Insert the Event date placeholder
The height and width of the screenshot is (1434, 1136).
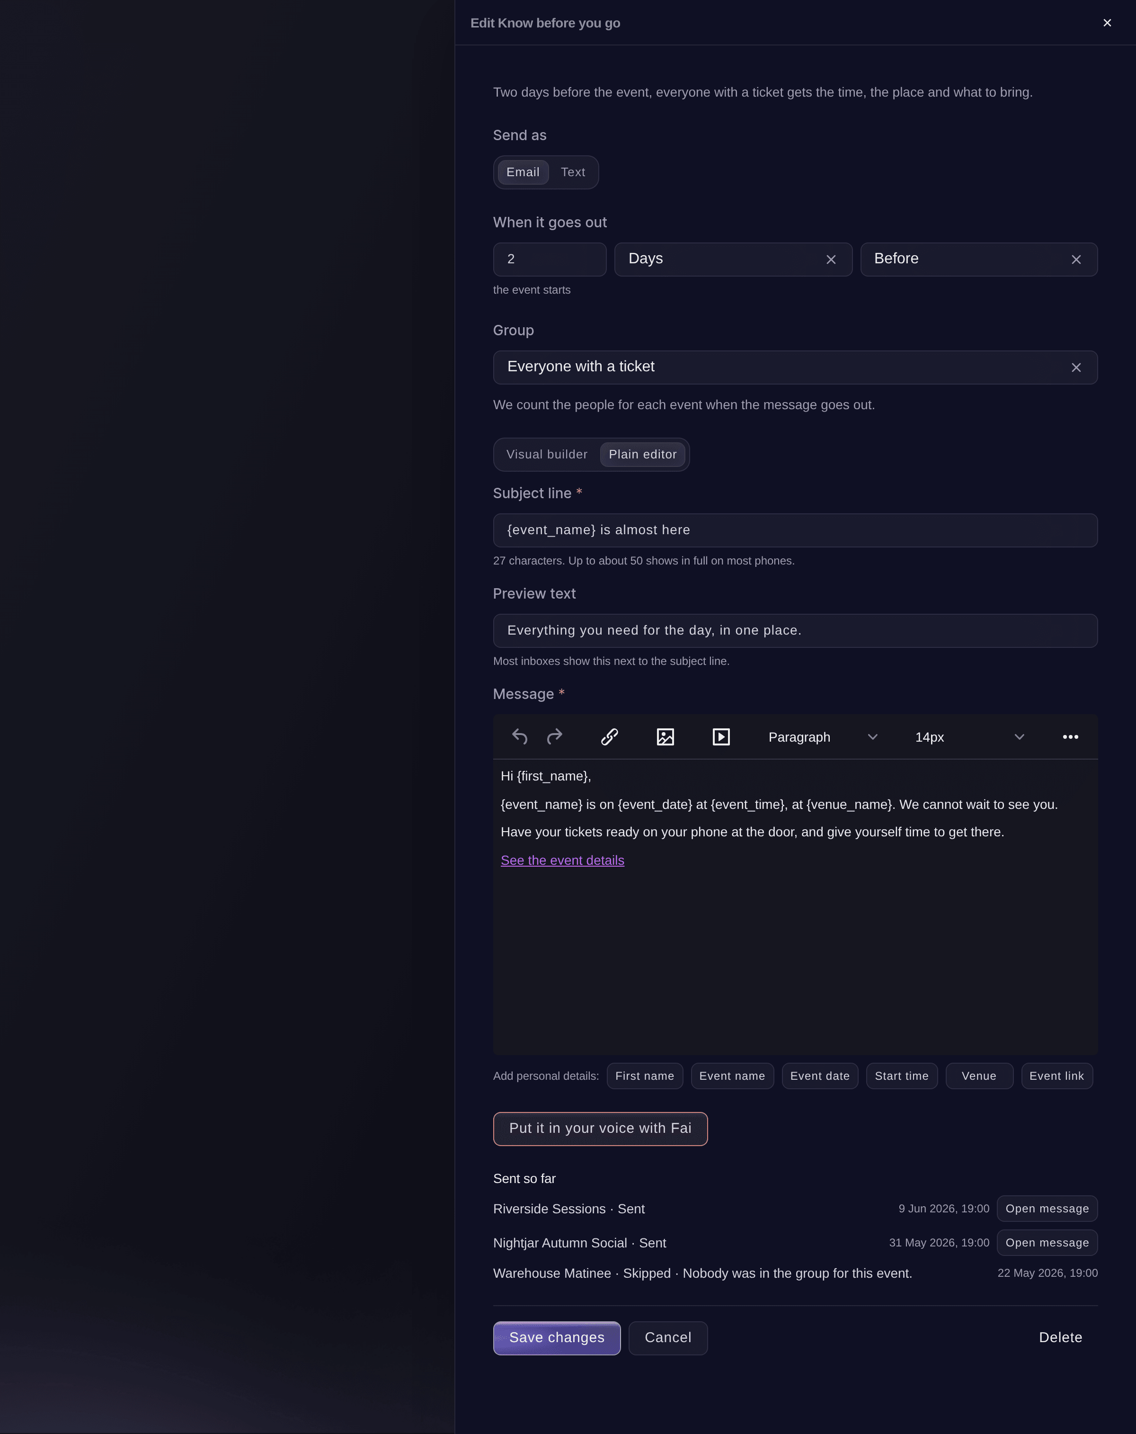[x=820, y=1075]
